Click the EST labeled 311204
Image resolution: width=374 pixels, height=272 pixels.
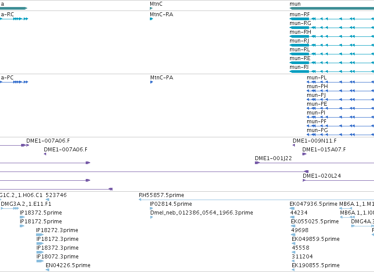point(293,261)
